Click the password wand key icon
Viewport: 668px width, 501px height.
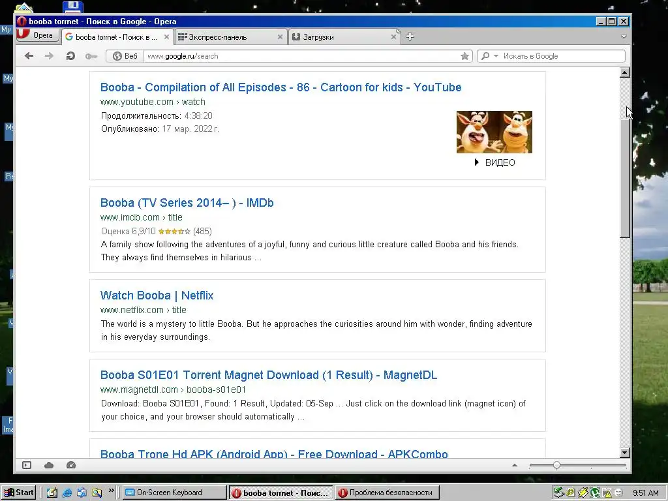(91, 56)
